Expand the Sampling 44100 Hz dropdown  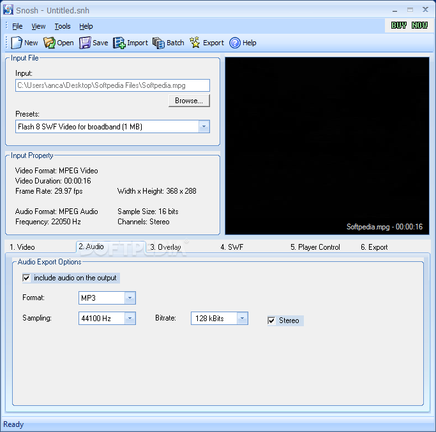point(130,318)
